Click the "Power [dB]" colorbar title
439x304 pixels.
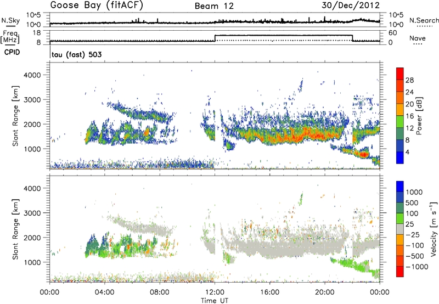point(419,116)
